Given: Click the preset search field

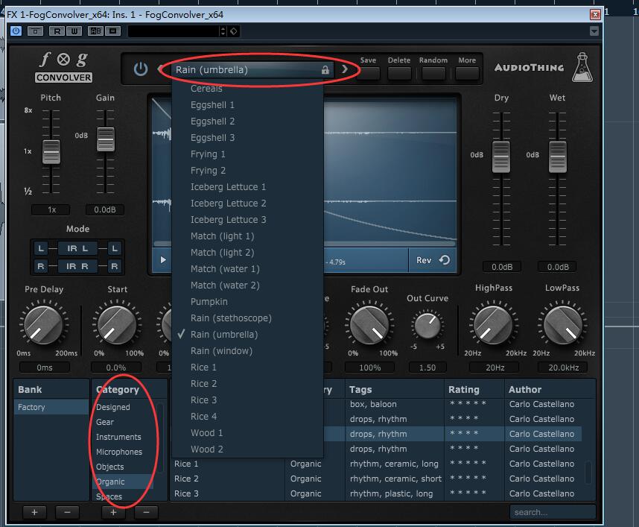Looking at the screenshot, I should pos(553,512).
